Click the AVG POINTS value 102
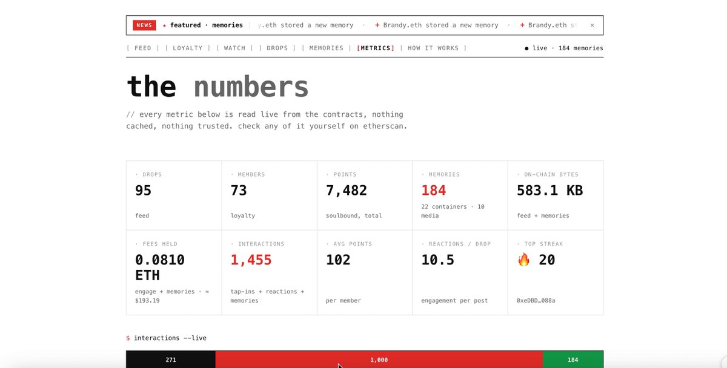This screenshot has width=727, height=368. pos(338,260)
